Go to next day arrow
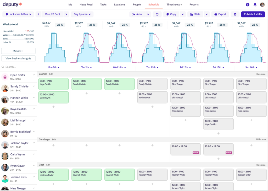This screenshot has height=191, width=268. point(66,14)
